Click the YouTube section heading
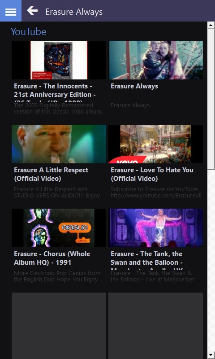The height and width of the screenshot is (359, 215). coord(29,31)
